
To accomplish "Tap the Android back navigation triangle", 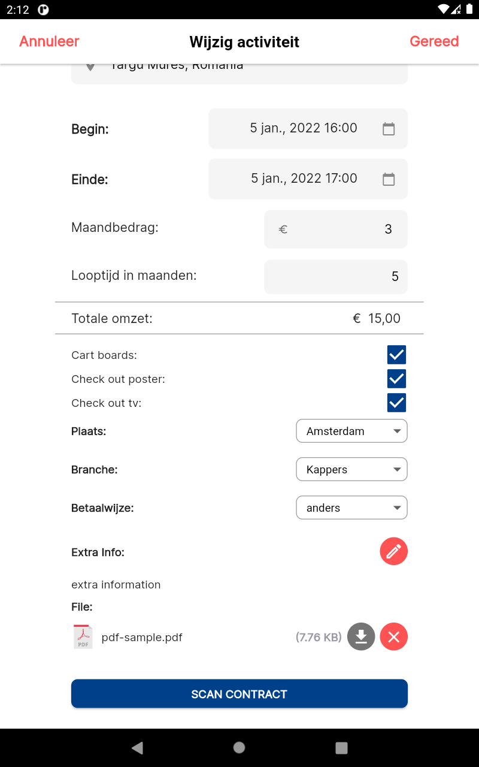I will point(138,747).
